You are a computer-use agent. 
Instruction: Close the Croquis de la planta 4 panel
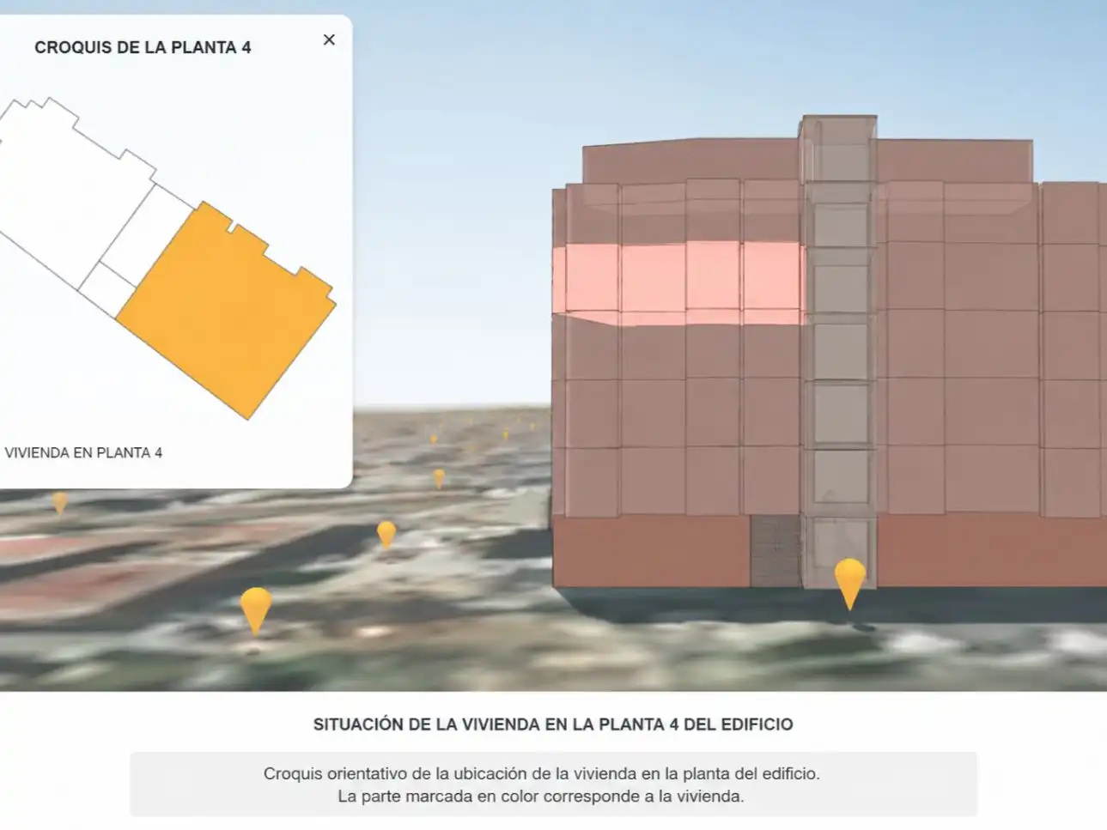[329, 39]
